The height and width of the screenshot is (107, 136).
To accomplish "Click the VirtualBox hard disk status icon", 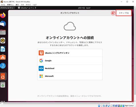I will [x=99, y=106].
